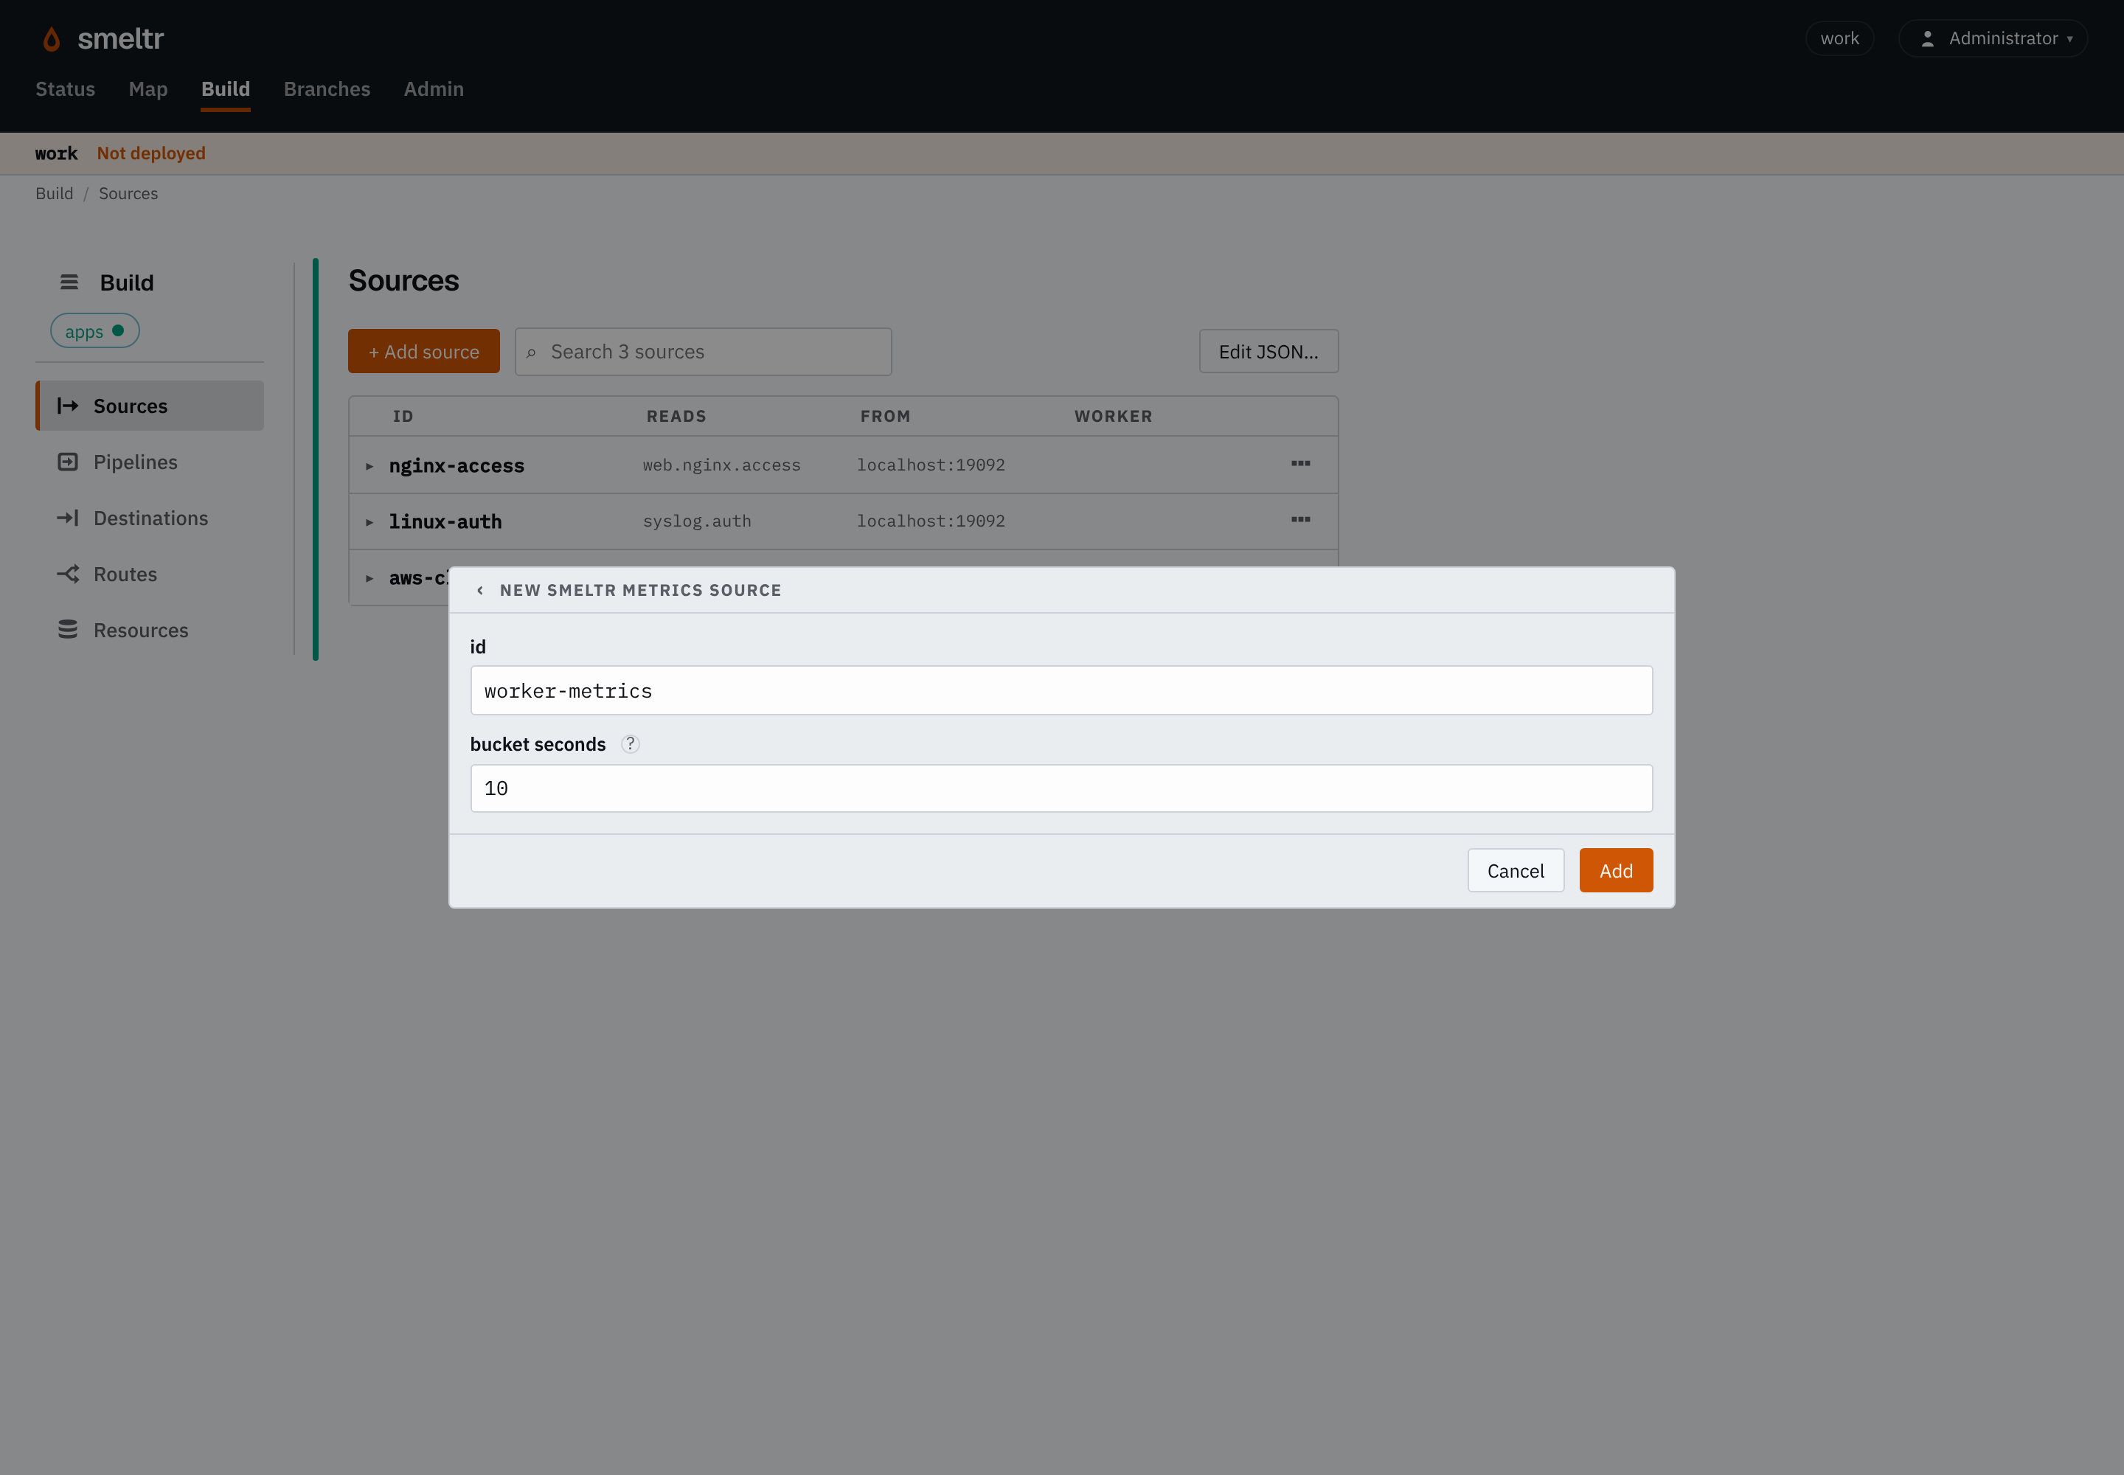Click the apps tag pill
2124x1475 pixels.
coord(95,331)
